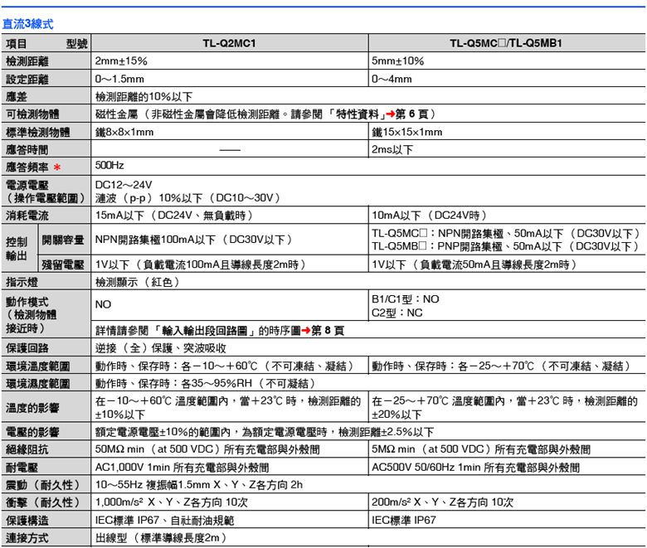Select the 殘留電壓 sub-row label
This screenshot has width=647, height=548.
point(62,265)
